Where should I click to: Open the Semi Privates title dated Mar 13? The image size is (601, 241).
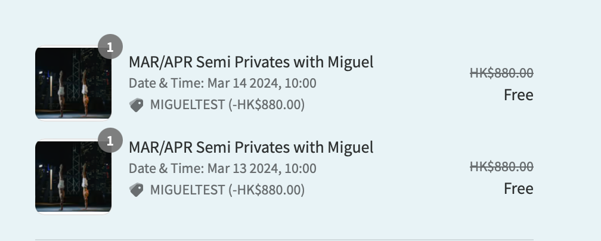click(x=251, y=147)
